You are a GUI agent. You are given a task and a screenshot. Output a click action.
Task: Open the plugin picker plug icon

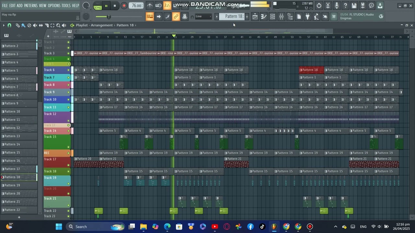308,17
